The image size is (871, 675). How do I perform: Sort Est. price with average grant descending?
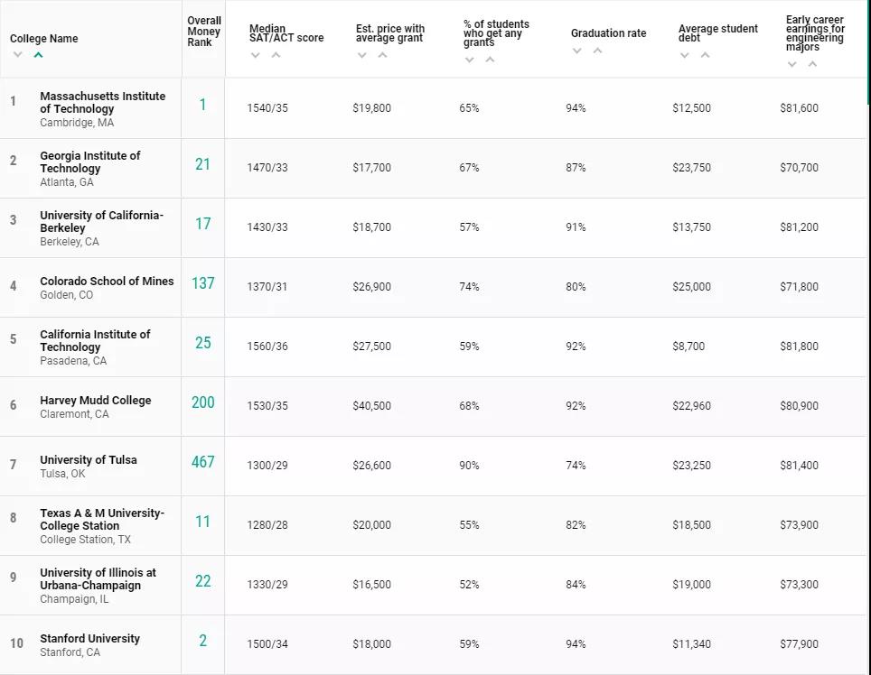(362, 55)
